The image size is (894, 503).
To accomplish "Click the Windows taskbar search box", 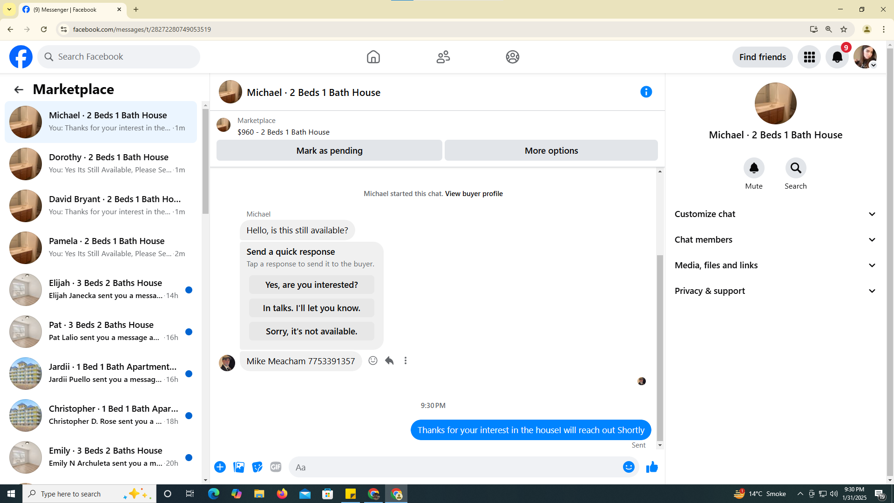I will pos(89,494).
